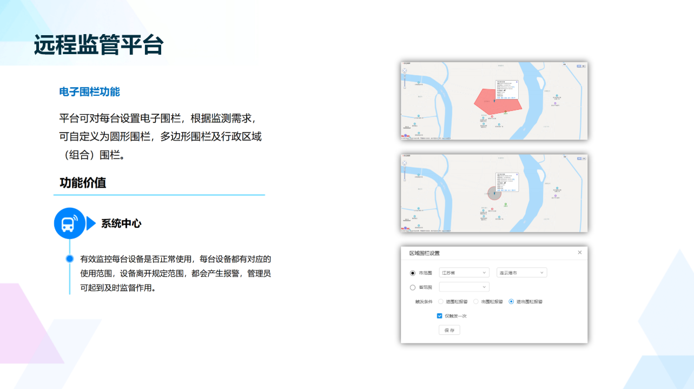
Task: Open the 江苏省 province dropdown
Action: coord(464,273)
